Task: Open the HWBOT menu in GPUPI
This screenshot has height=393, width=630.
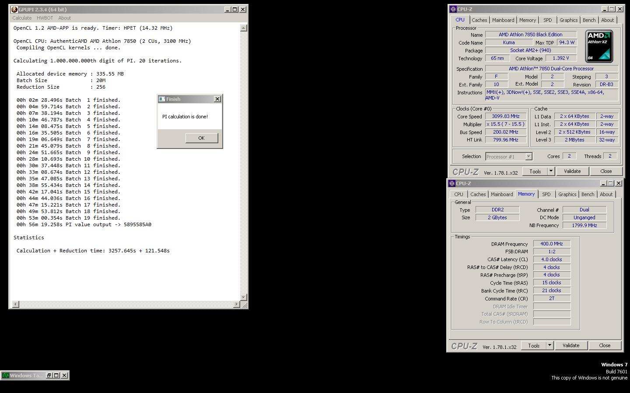Action: tap(45, 18)
